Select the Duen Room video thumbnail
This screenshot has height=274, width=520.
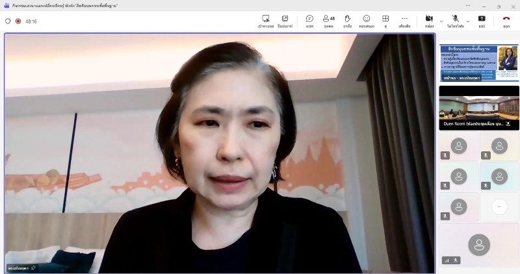click(479, 106)
